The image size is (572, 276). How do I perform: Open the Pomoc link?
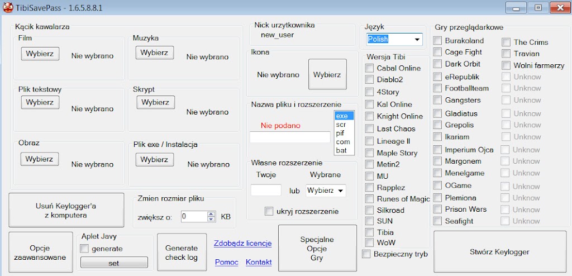coord(227,262)
